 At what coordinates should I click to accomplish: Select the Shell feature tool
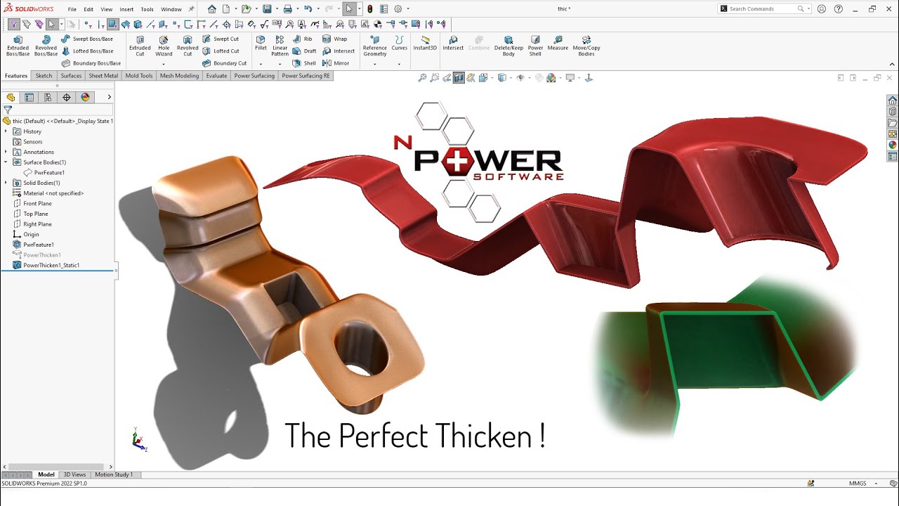coord(305,63)
